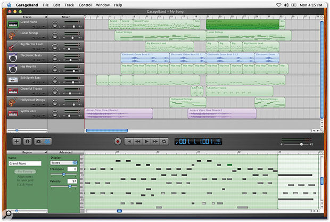Open the GarageBand application menu
The image size is (330, 222).
pos(27,5)
